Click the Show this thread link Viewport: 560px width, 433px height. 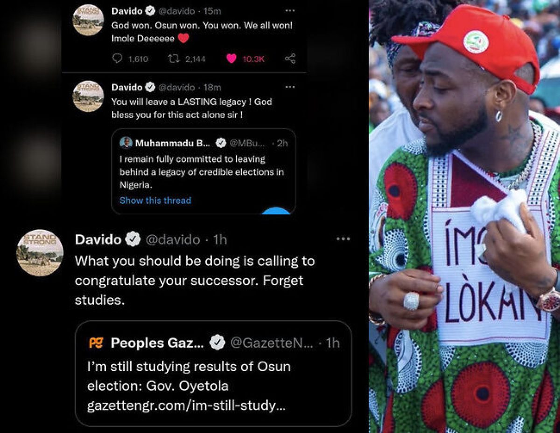click(155, 200)
